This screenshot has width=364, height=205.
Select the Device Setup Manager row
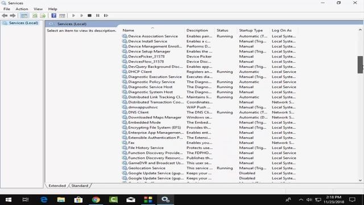point(209,51)
